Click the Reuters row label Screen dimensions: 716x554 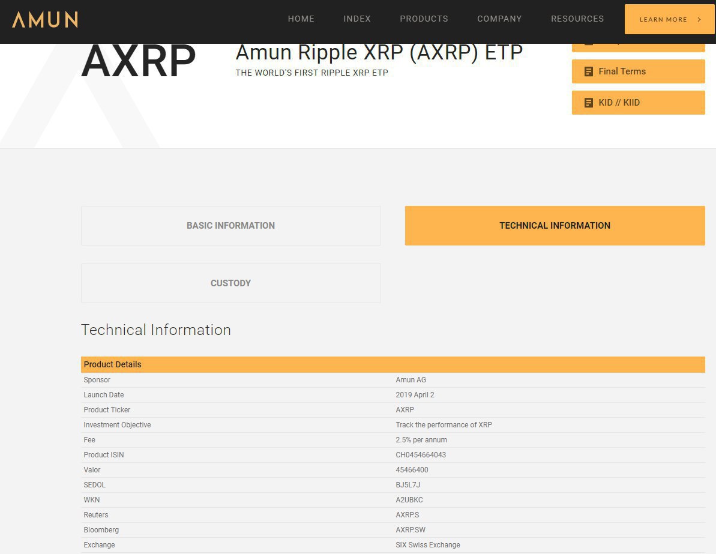point(95,515)
